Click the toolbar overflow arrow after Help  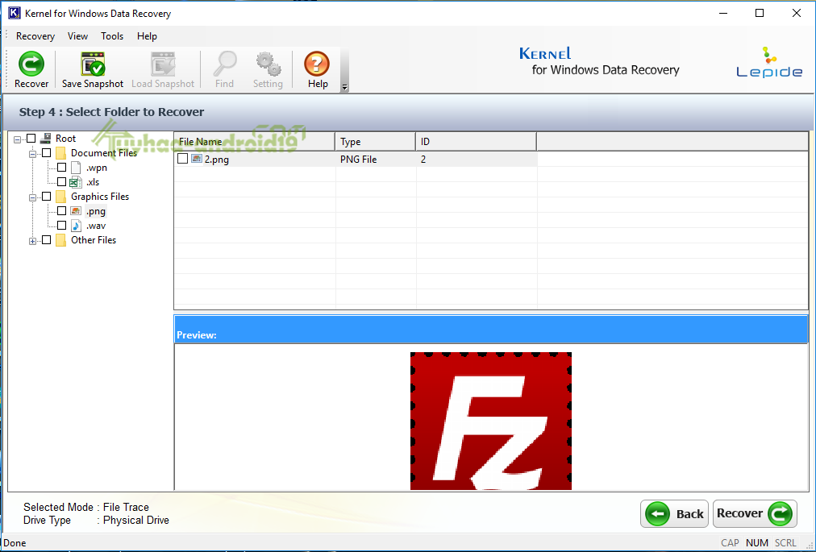coord(344,87)
